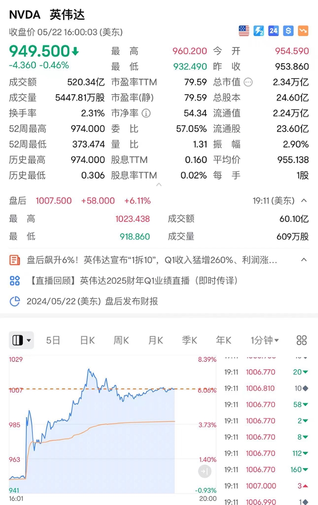Tap the 平均价 value 955.138

293,160
